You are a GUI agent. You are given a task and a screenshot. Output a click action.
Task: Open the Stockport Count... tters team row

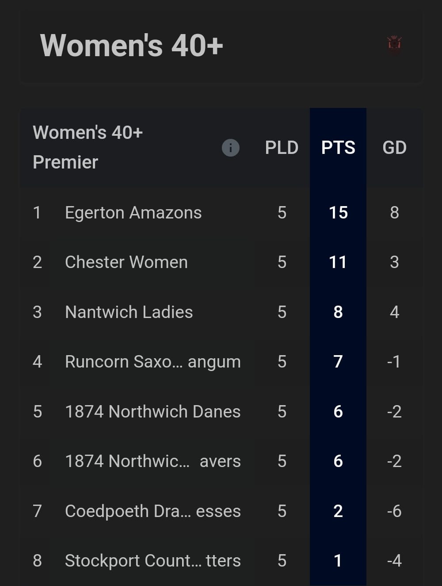click(221, 561)
